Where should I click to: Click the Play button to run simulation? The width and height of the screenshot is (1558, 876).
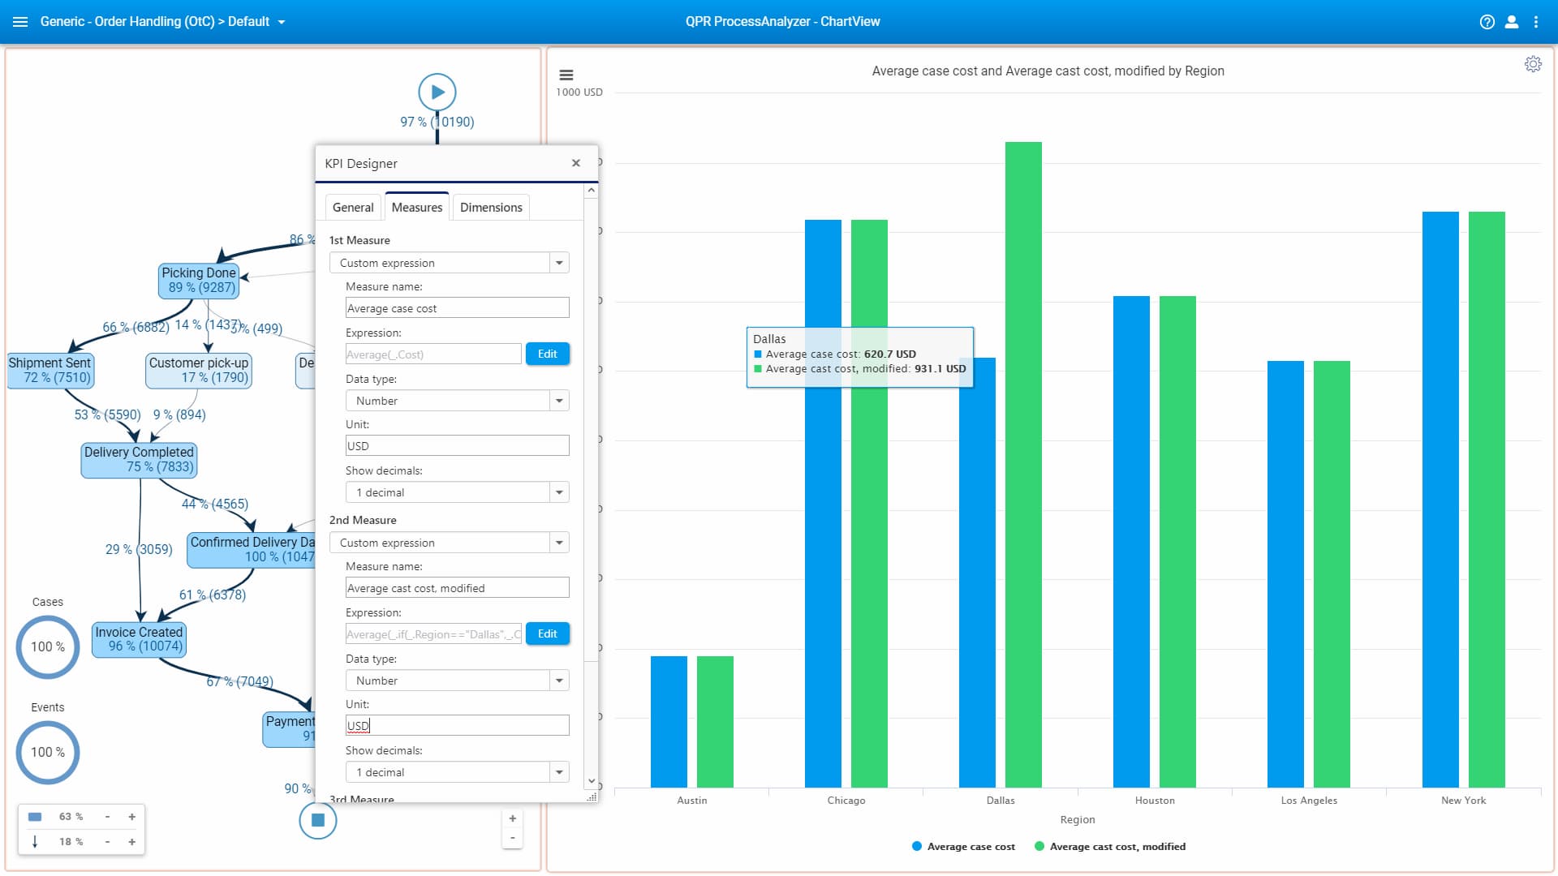click(436, 91)
